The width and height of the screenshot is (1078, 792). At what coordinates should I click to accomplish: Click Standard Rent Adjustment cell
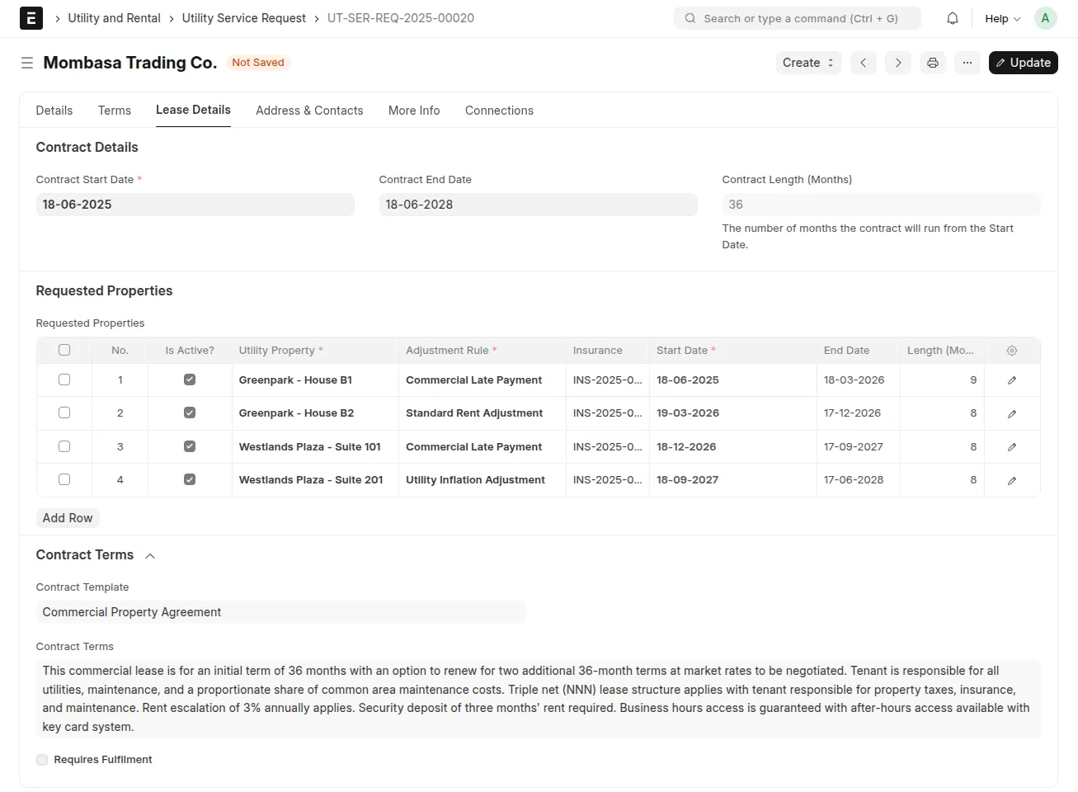483,413
